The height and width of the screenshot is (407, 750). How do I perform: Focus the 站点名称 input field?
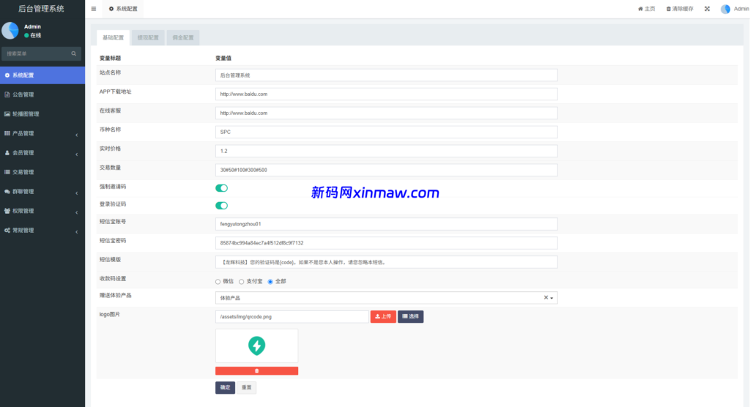(386, 75)
